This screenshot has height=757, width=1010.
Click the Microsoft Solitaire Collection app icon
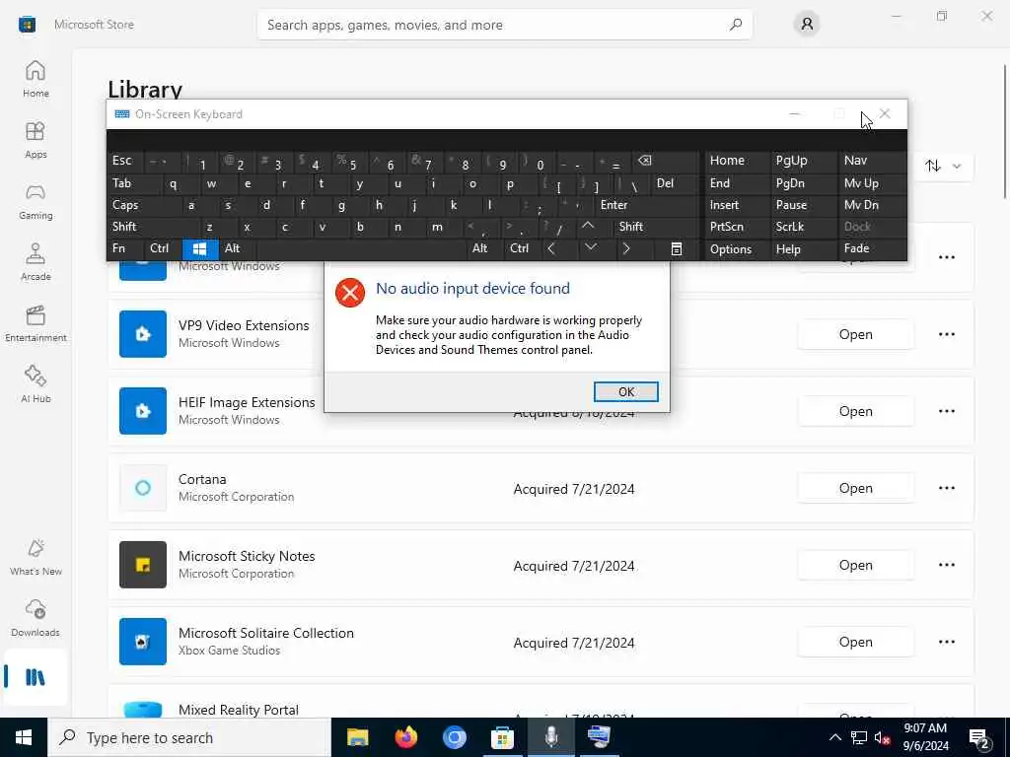[143, 642]
